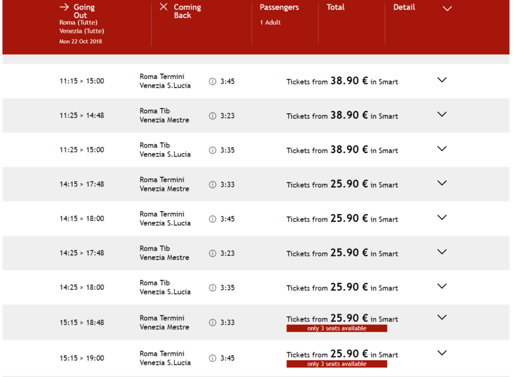Select the Passengers header section

tap(280, 8)
